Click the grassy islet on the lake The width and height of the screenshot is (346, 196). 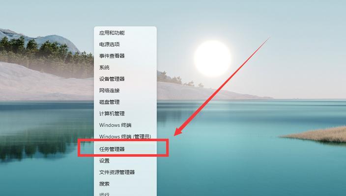[316, 135]
